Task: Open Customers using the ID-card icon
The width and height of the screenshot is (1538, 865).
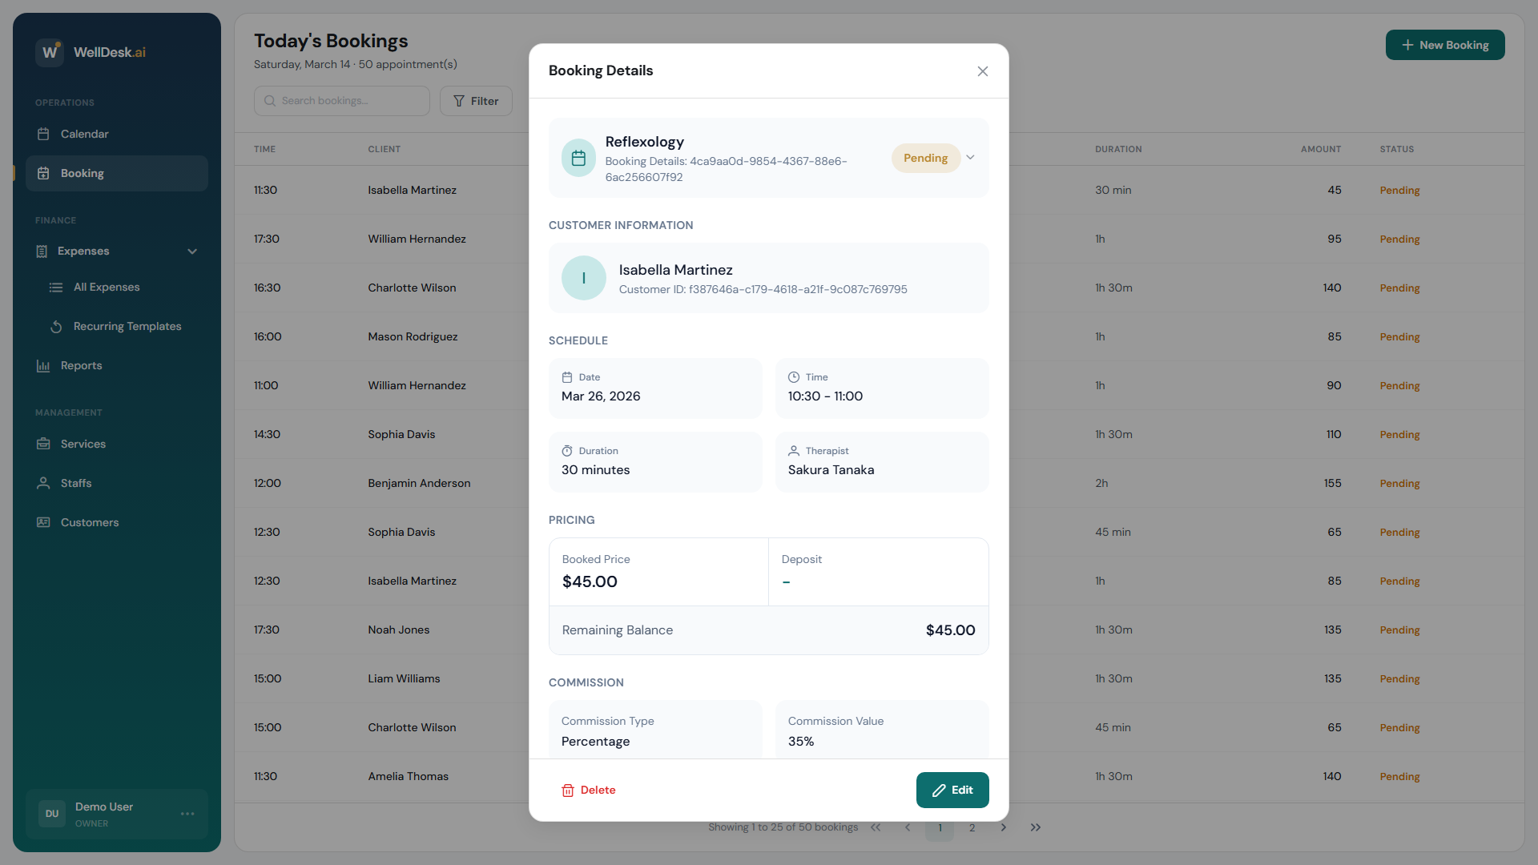Action: coord(45,522)
